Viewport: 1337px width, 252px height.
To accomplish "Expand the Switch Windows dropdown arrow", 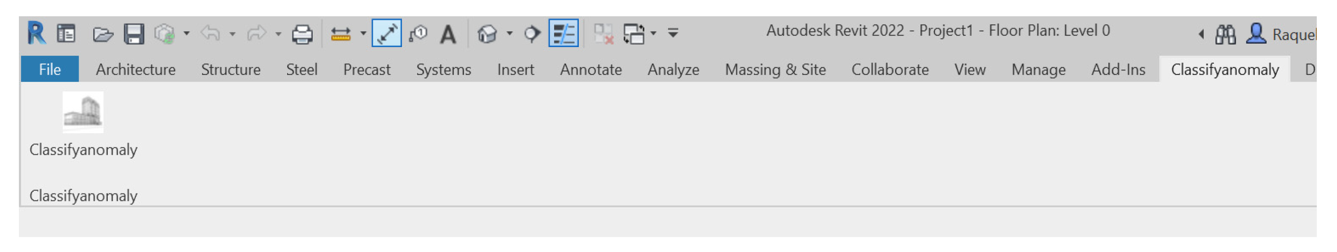I will pyautogui.click(x=654, y=34).
